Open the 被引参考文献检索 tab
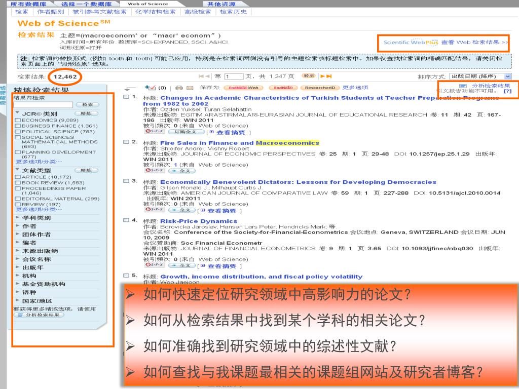This screenshot has height=389, width=519. coord(99,12)
